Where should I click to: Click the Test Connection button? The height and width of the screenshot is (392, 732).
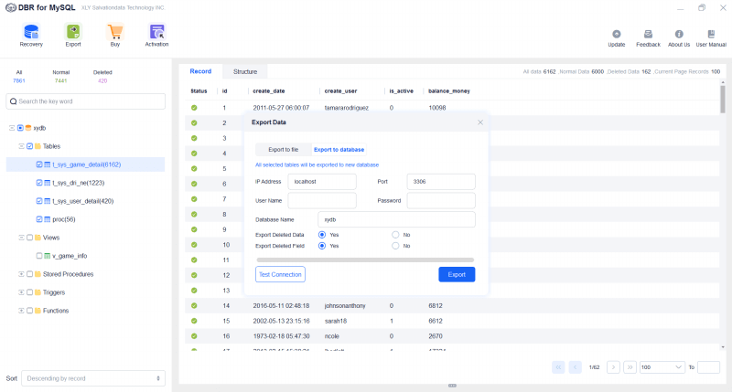pos(280,274)
